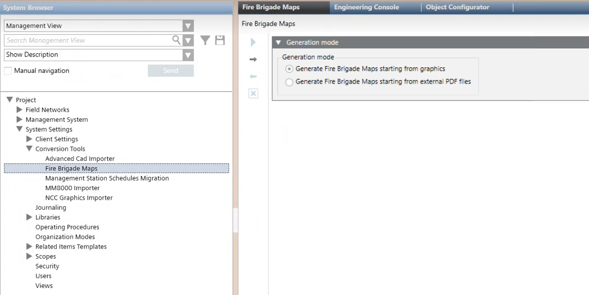
Task: Click the left arrow previous-step icon
Action: (253, 76)
